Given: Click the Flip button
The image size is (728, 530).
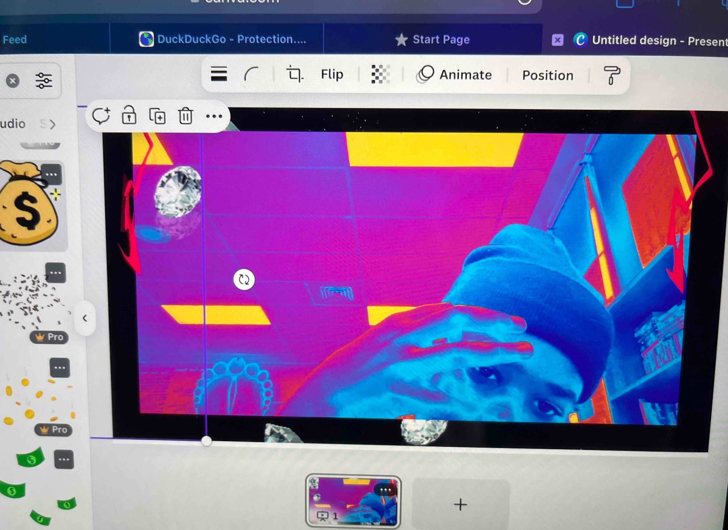Looking at the screenshot, I should (x=332, y=75).
